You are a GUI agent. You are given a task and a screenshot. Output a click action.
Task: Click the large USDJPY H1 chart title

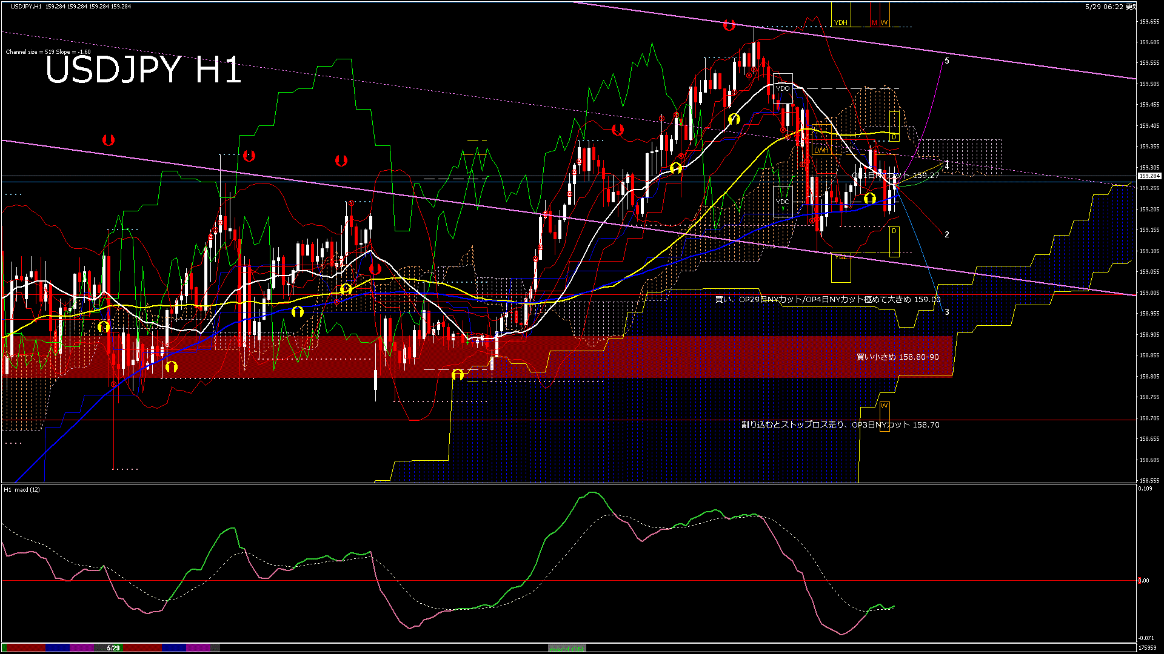click(143, 70)
